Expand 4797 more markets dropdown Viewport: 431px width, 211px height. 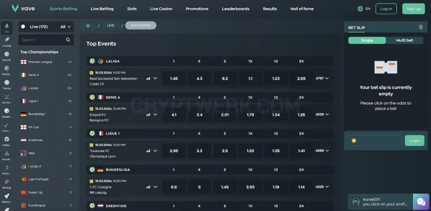[x=322, y=78]
